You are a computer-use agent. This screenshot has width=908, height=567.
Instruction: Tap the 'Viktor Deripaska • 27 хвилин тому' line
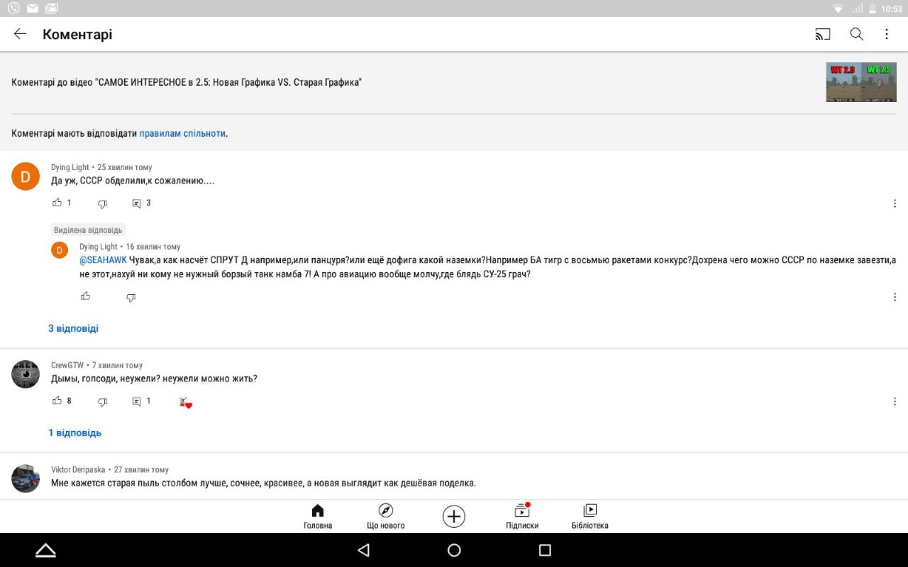(110, 469)
